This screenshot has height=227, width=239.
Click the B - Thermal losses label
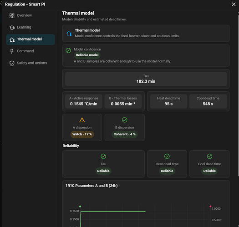coord(123,99)
